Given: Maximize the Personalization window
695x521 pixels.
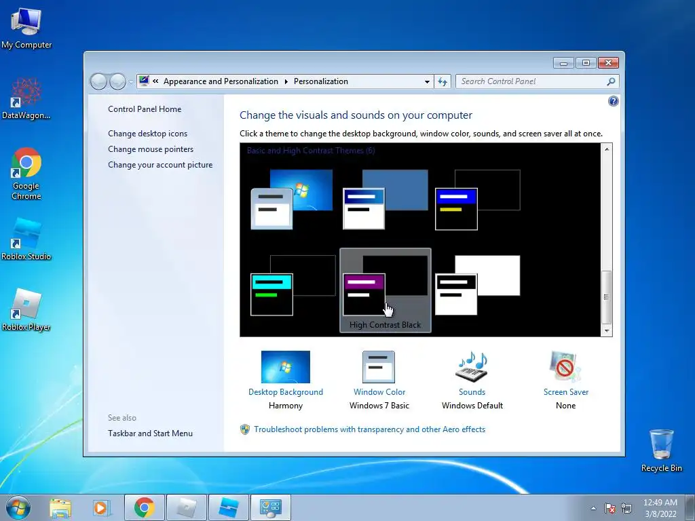Looking at the screenshot, I should tap(586, 63).
